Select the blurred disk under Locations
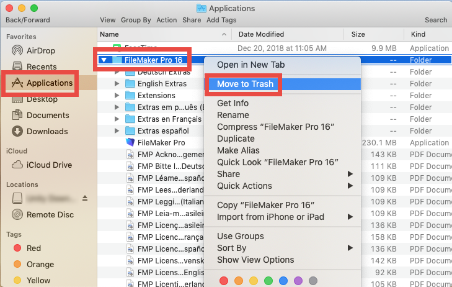 [43, 198]
